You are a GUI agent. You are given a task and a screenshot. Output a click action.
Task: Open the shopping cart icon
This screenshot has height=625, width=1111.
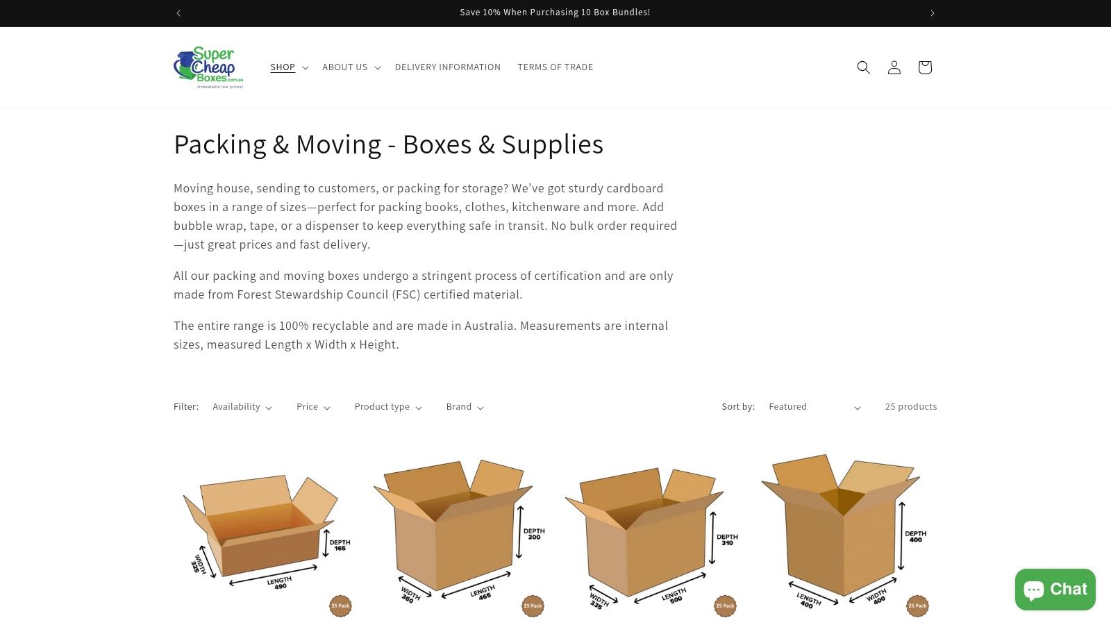[925, 67]
